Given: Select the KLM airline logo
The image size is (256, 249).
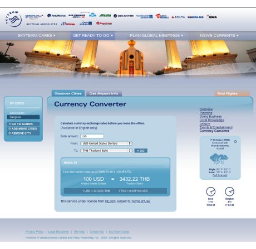Looking at the screenshot, I should click(92, 15).
